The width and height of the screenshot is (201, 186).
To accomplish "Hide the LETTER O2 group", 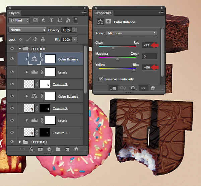I will (x=12, y=142).
